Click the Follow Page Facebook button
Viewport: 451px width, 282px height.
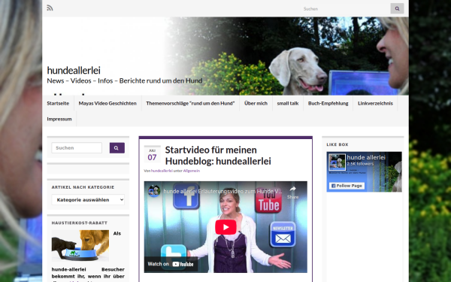coord(347,186)
